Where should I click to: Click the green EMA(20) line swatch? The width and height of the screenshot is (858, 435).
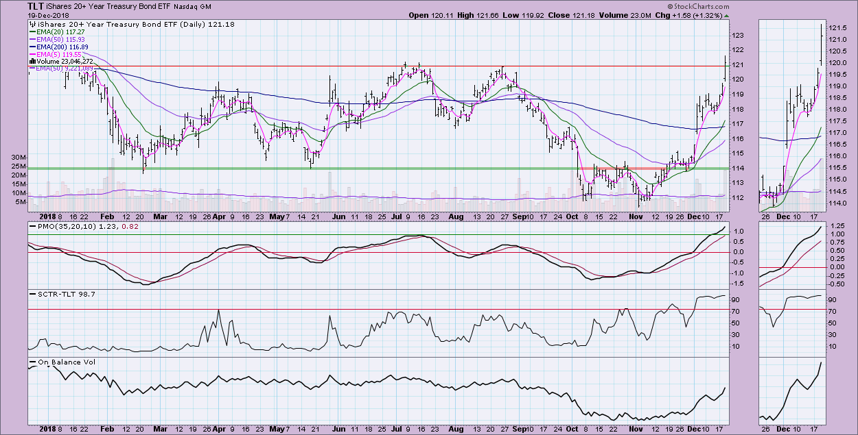[32, 32]
